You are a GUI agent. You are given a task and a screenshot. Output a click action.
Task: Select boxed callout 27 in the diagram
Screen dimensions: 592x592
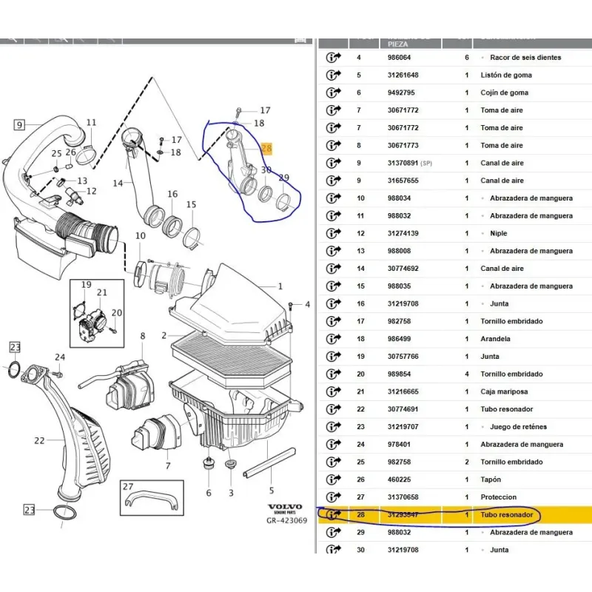(x=128, y=488)
